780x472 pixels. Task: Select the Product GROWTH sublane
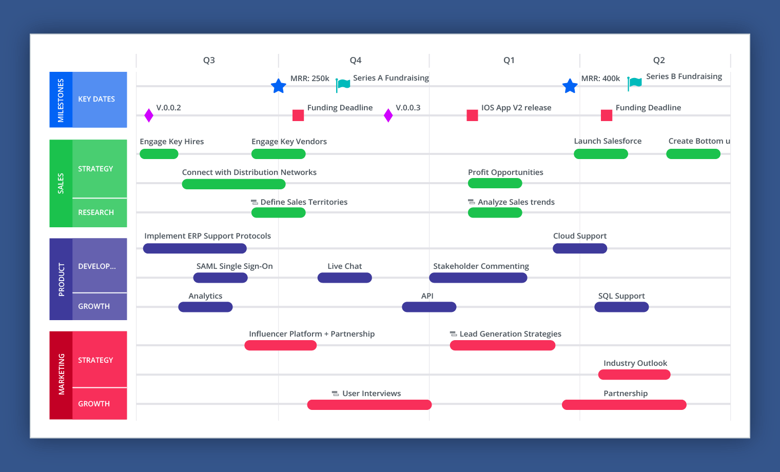tap(100, 307)
